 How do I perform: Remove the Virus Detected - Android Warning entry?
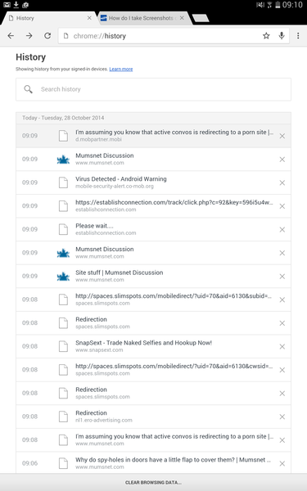click(x=282, y=182)
